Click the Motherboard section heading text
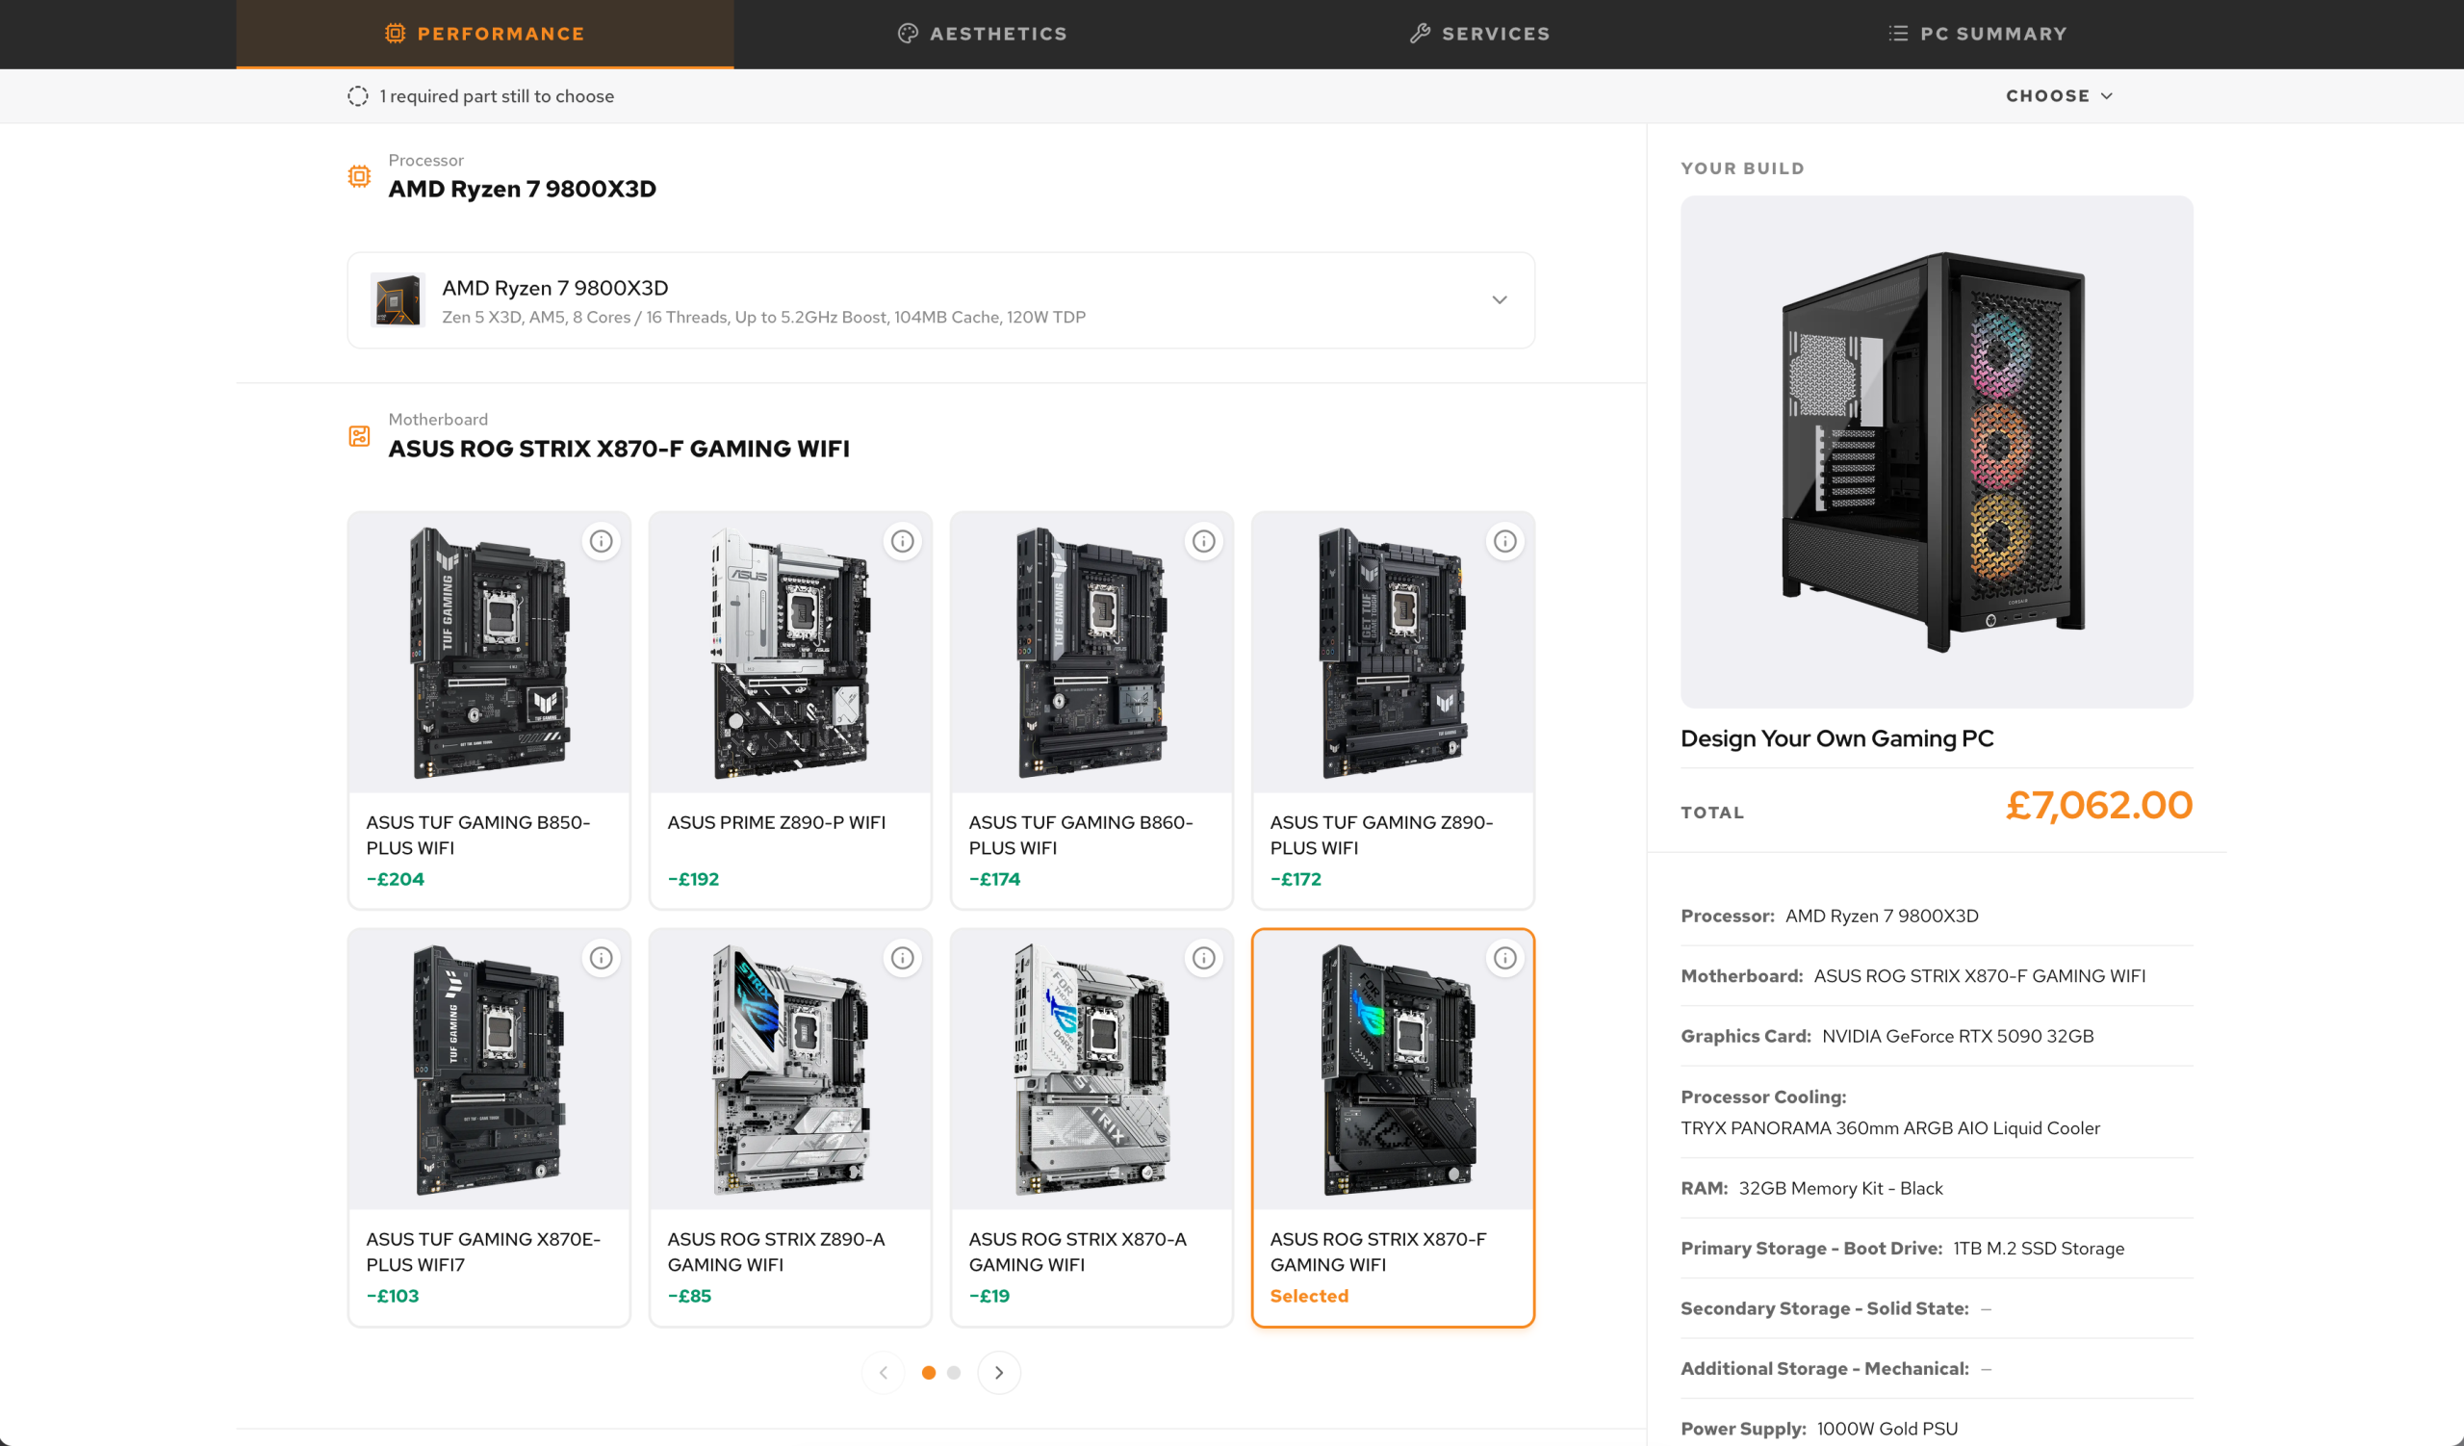 pos(619,449)
